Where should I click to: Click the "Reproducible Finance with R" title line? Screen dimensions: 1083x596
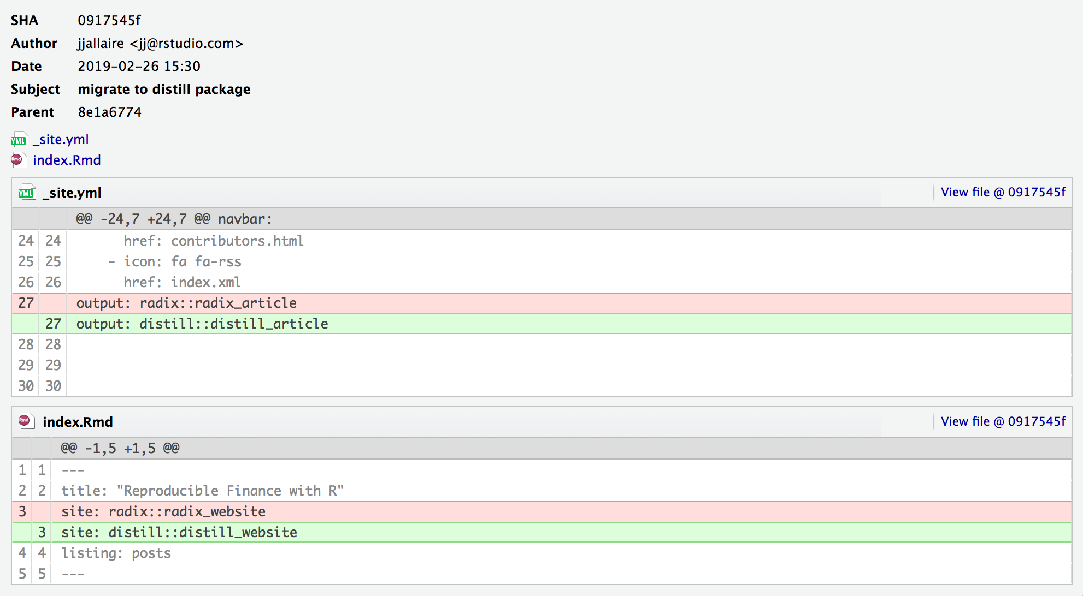pyautogui.click(x=202, y=491)
